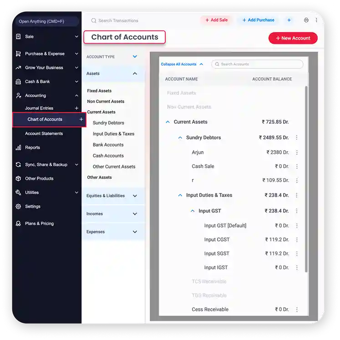Expand Equities & Liabilities section
340x340 pixels.
click(x=135, y=196)
